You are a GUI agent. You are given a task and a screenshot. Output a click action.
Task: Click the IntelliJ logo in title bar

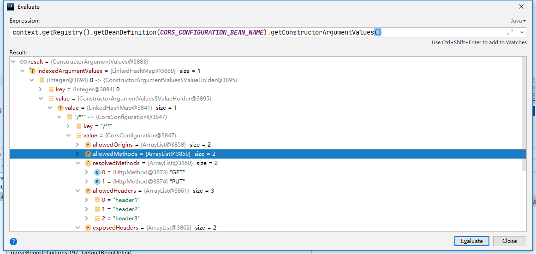pyautogui.click(x=10, y=6)
